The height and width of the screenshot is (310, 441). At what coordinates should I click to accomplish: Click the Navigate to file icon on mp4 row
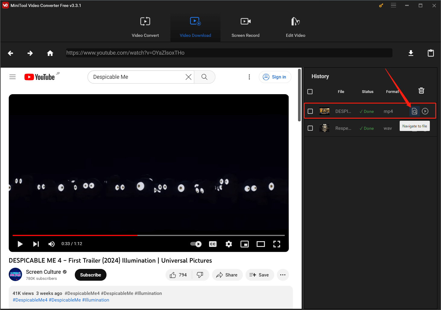click(414, 111)
